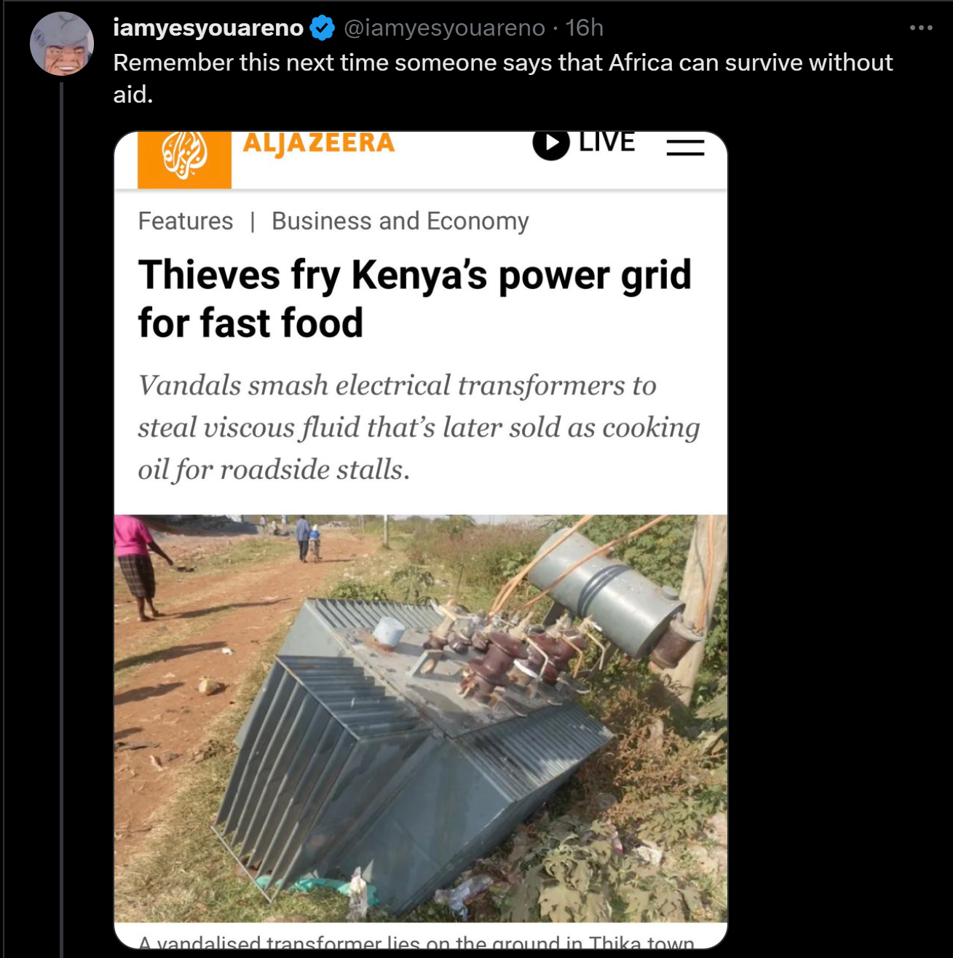Open the Features section link
This screenshot has width=953, height=958.
pyautogui.click(x=186, y=221)
